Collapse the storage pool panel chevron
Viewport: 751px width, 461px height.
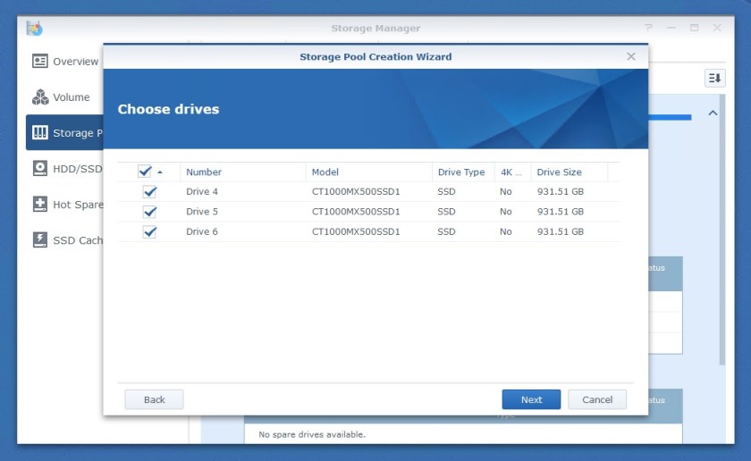pyautogui.click(x=713, y=113)
